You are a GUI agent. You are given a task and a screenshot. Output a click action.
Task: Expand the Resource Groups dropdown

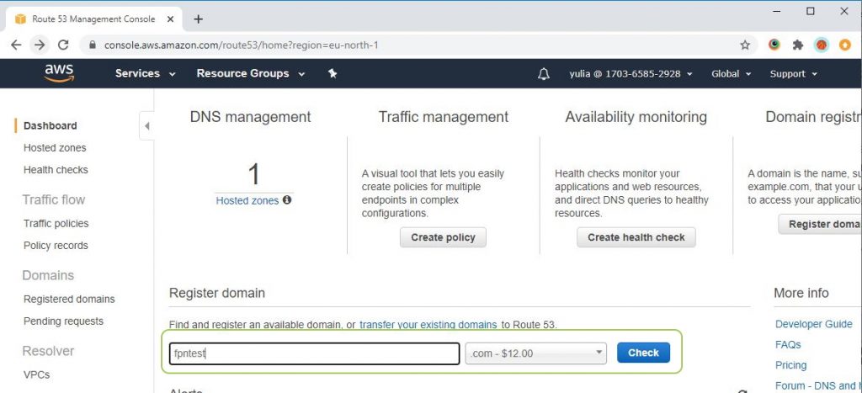[251, 74]
